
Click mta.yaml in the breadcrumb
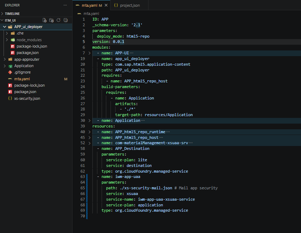91,13
